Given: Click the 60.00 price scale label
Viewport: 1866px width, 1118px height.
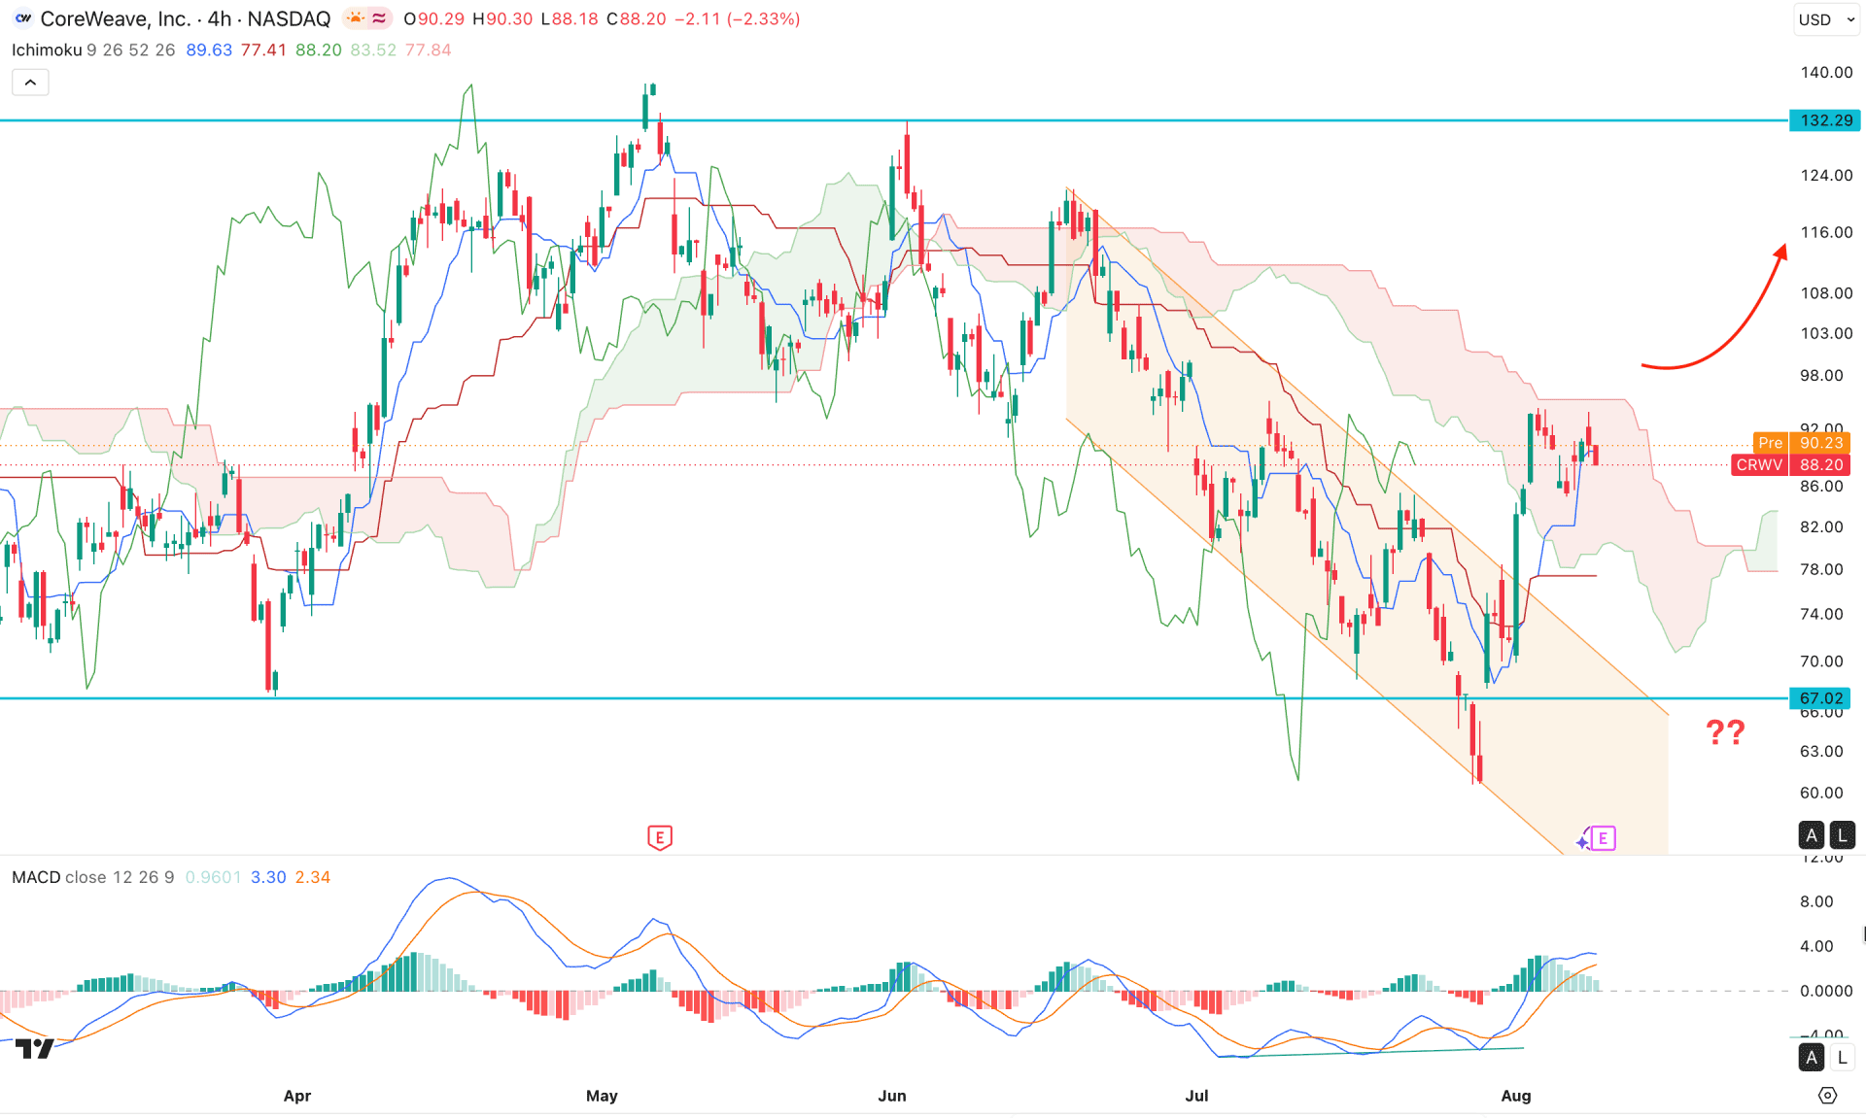Looking at the screenshot, I should click(x=1821, y=793).
